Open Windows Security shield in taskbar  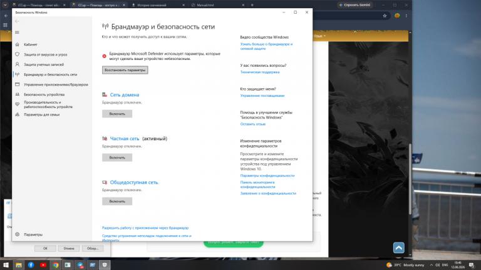pyautogui.click(x=105, y=265)
